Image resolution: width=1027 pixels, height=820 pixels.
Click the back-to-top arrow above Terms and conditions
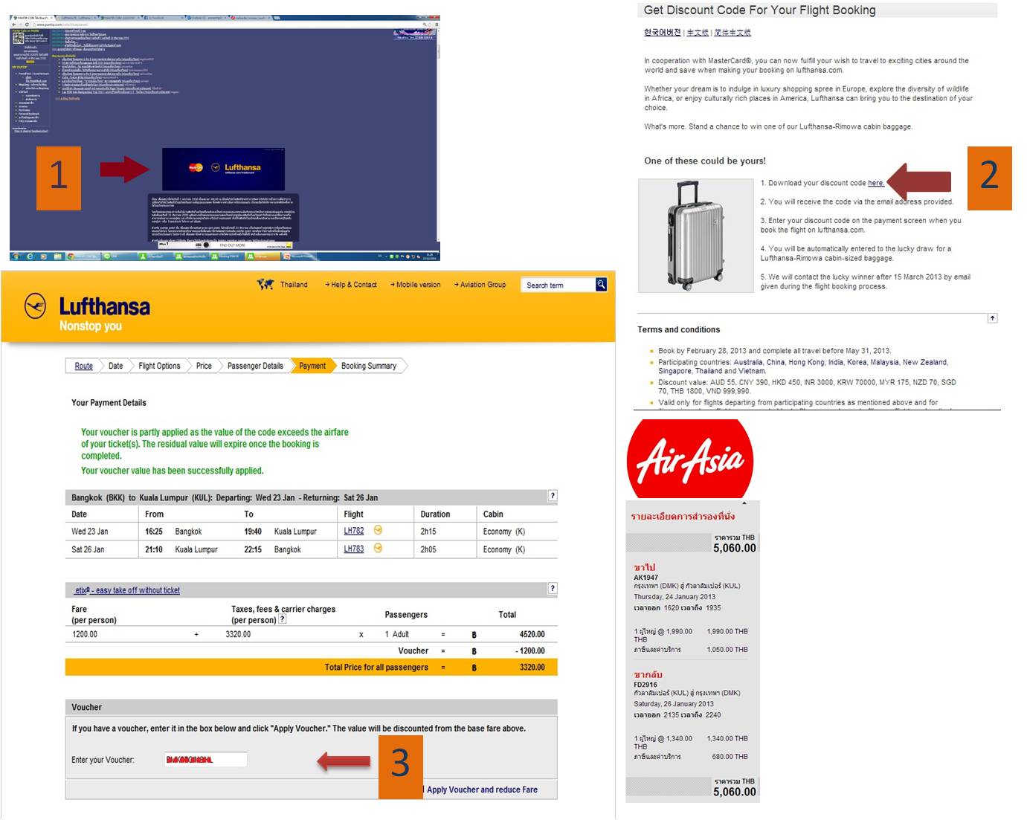[992, 318]
